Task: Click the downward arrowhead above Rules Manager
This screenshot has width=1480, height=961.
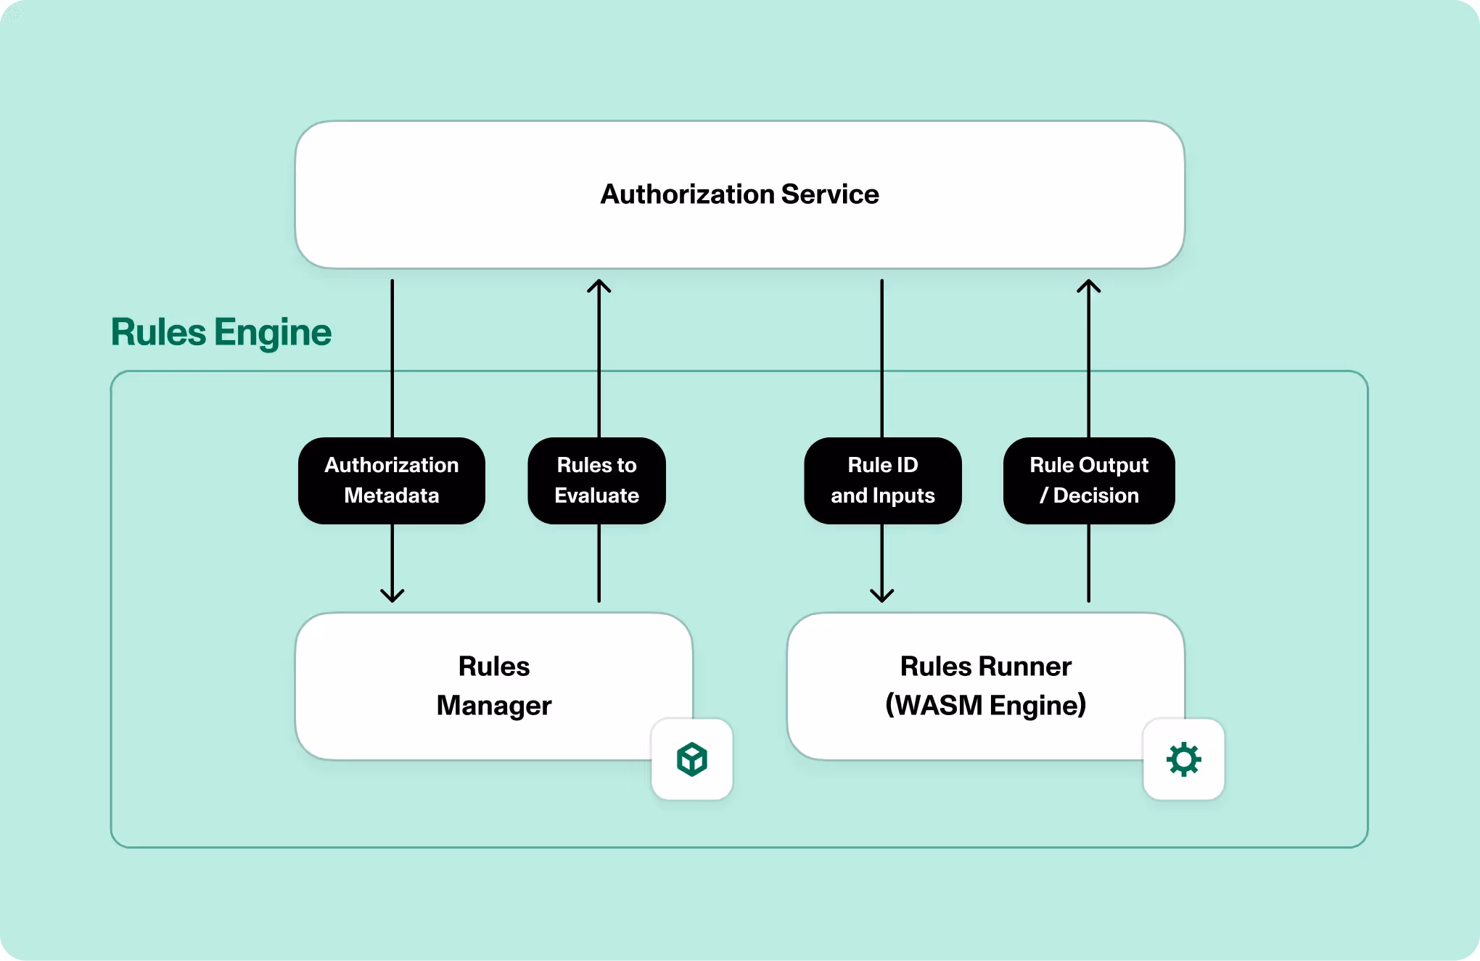Action: [392, 595]
